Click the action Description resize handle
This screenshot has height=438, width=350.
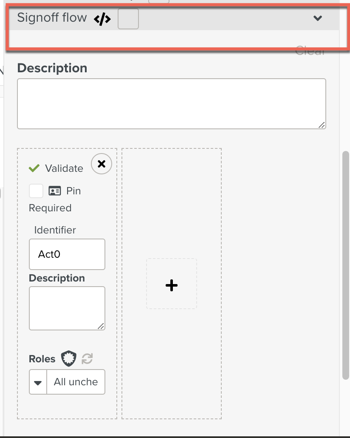point(101,326)
